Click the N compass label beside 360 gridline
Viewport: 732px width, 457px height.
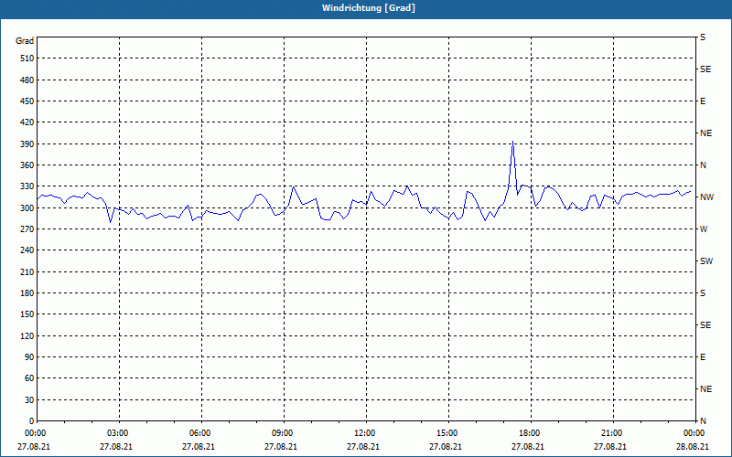click(703, 165)
